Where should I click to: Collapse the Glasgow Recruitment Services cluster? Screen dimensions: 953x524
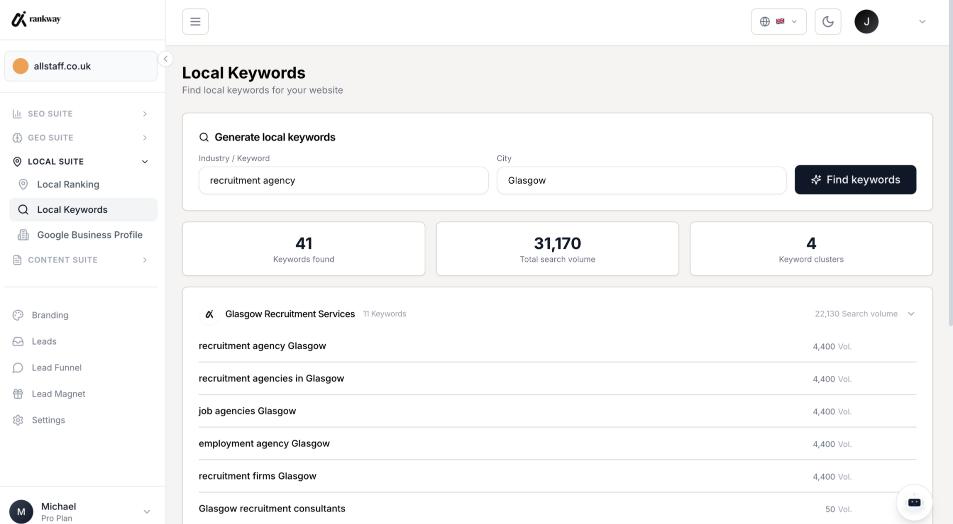(910, 314)
